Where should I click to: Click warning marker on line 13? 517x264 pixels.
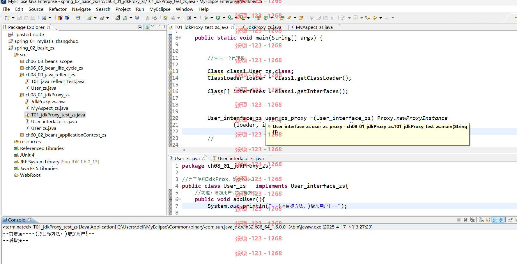[170, 71]
